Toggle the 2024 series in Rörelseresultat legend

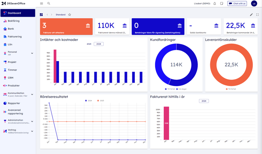coord(88,101)
